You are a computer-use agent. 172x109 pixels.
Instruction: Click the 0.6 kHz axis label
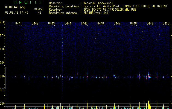pos(2,104)
